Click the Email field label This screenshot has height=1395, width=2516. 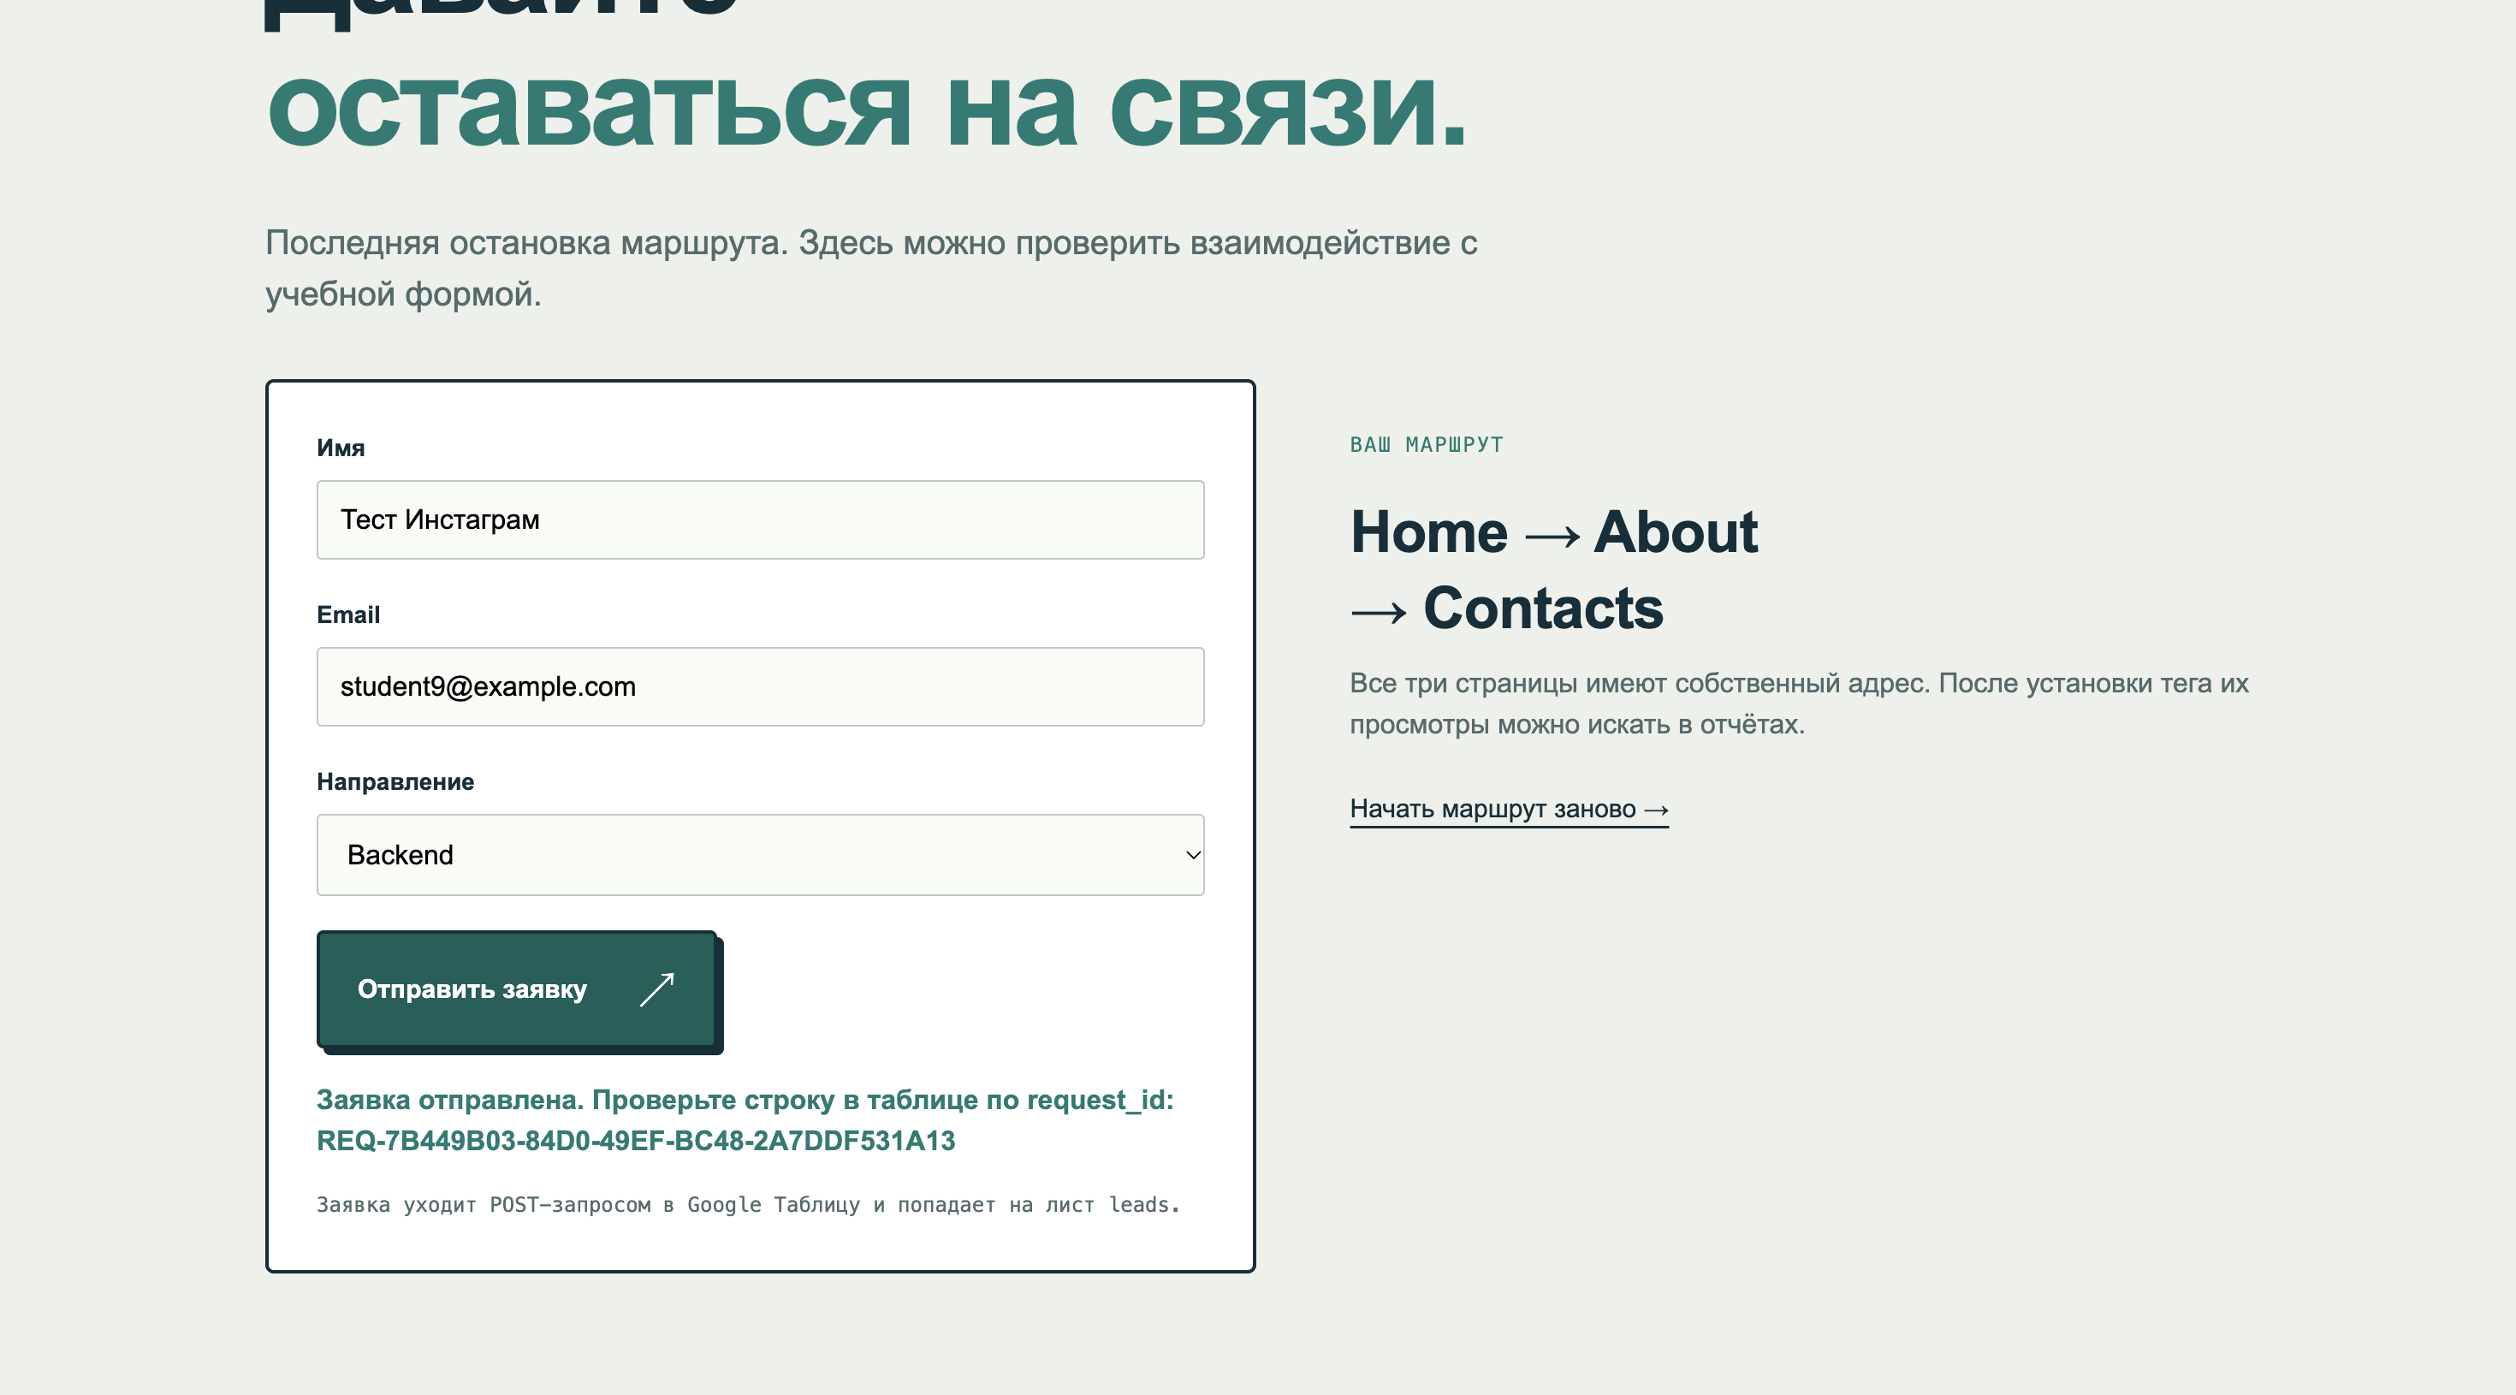tap(347, 614)
